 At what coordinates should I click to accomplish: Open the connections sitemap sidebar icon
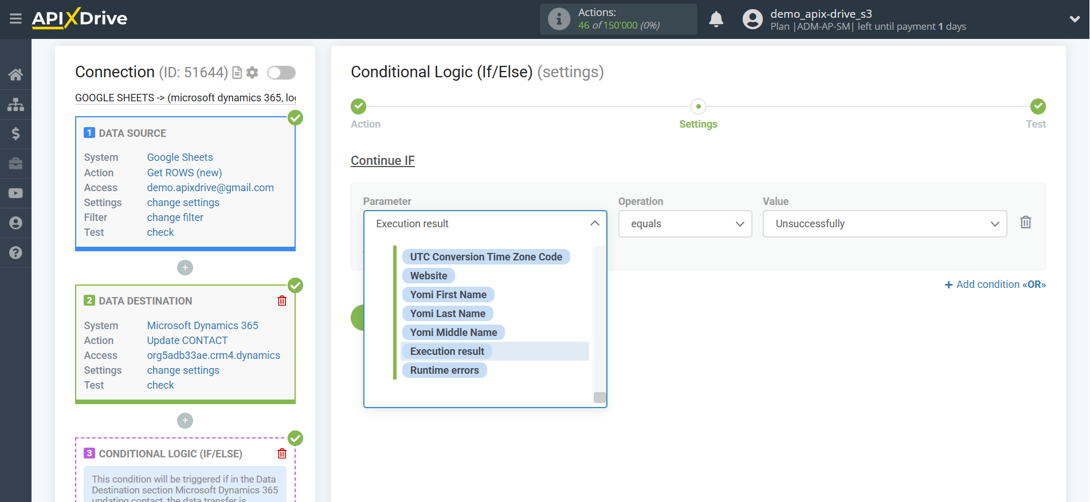(x=15, y=104)
